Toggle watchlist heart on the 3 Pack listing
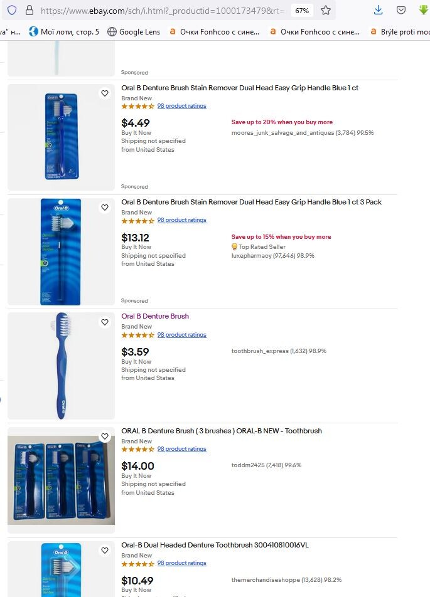Viewport: 430px width, 597px height. tap(105, 208)
